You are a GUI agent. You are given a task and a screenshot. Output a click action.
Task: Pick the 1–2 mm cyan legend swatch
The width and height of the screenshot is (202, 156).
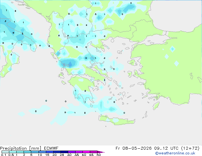coord(20,152)
